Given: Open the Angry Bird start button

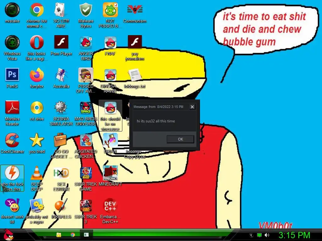Looking at the screenshot, I should tap(9, 235).
